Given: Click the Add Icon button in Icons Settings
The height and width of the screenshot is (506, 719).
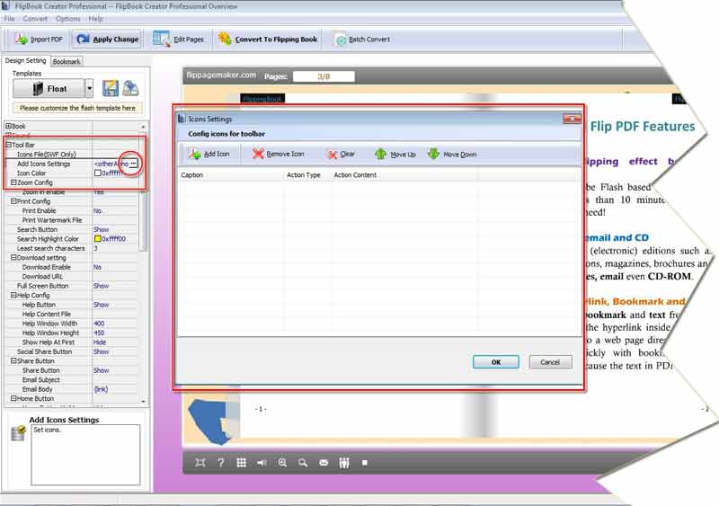Looking at the screenshot, I should (209, 155).
